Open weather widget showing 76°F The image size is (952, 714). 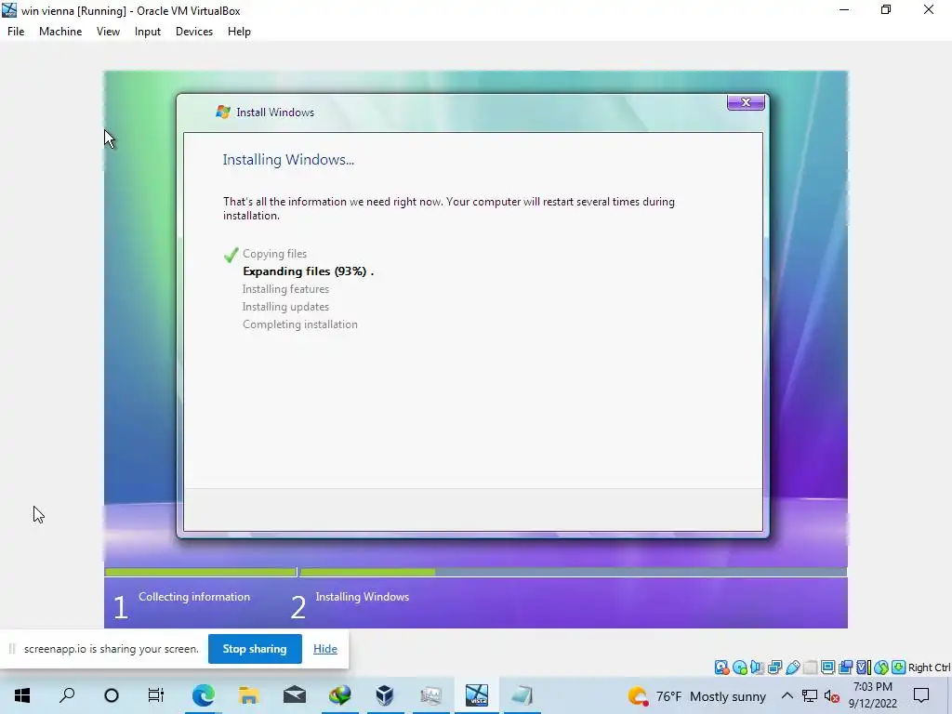(697, 696)
